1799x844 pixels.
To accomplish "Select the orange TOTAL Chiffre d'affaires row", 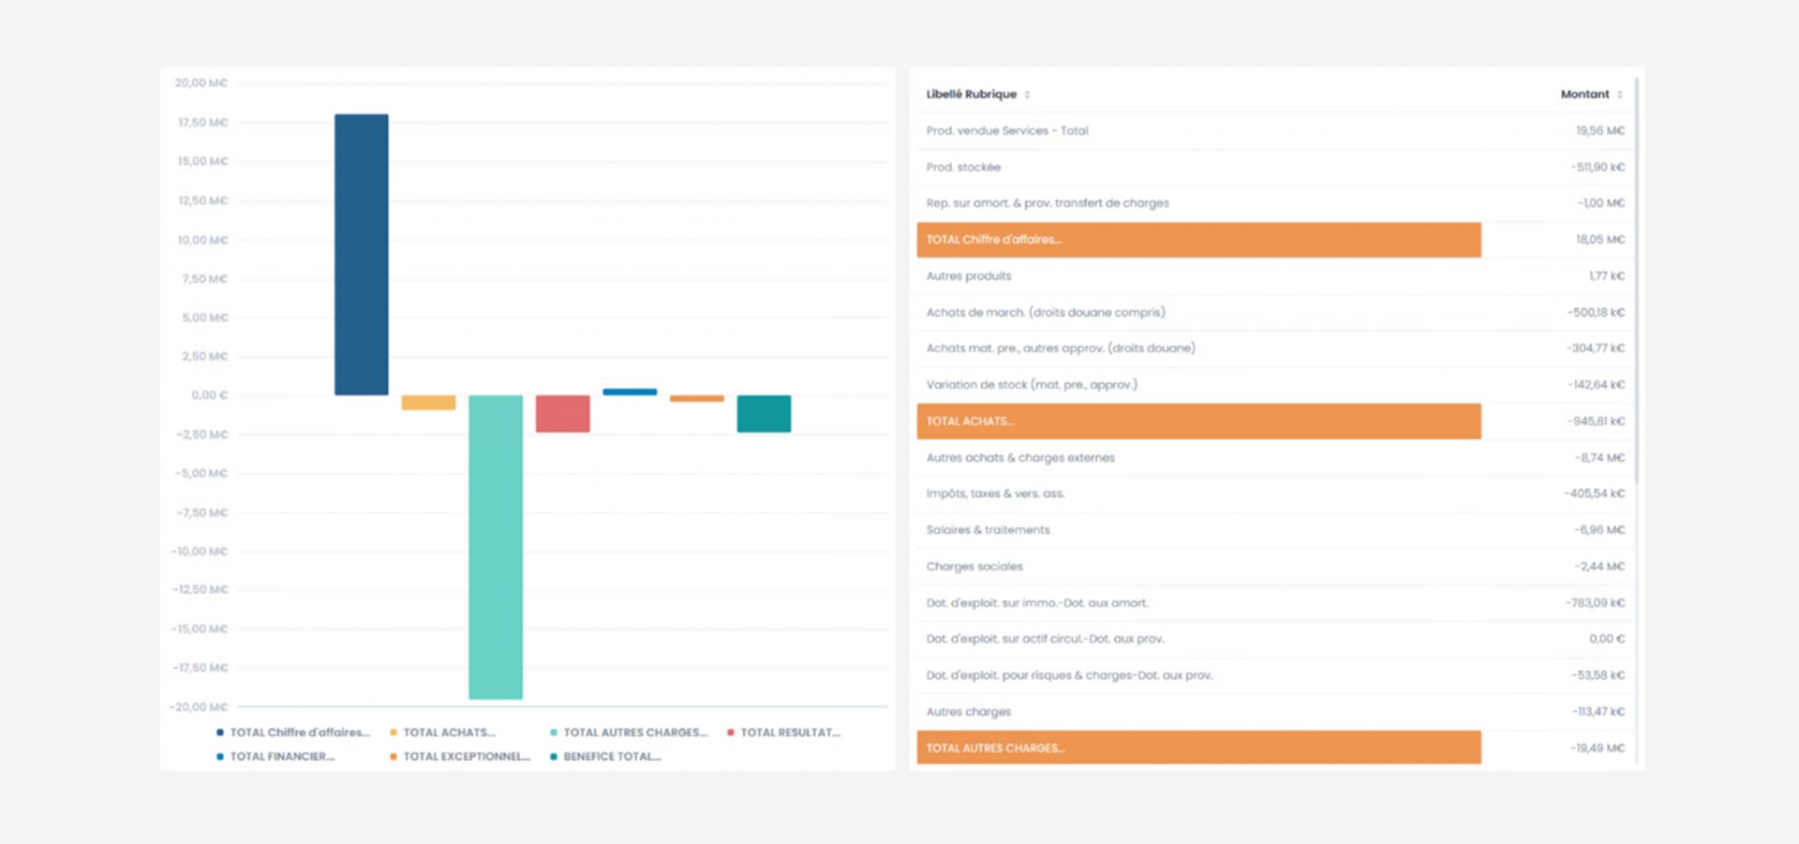I will click(1198, 240).
